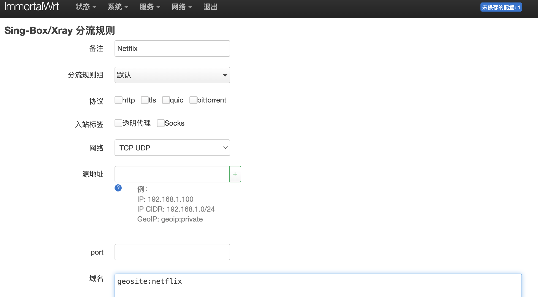The image size is (538, 297).
Task: Enable the quic protocol checkbox
Action: 166,100
